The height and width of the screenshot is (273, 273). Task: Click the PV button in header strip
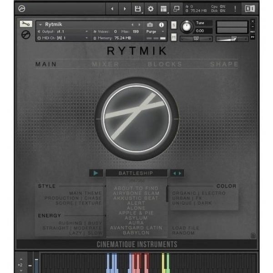point(253,37)
